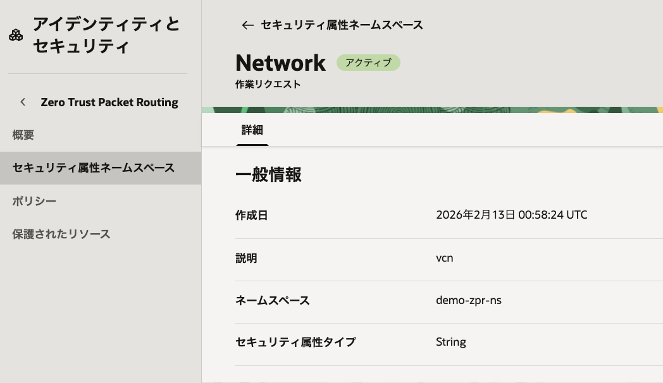Open 保護されたリソース in the sidebar
The height and width of the screenshot is (383, 663).
[61, 234]
